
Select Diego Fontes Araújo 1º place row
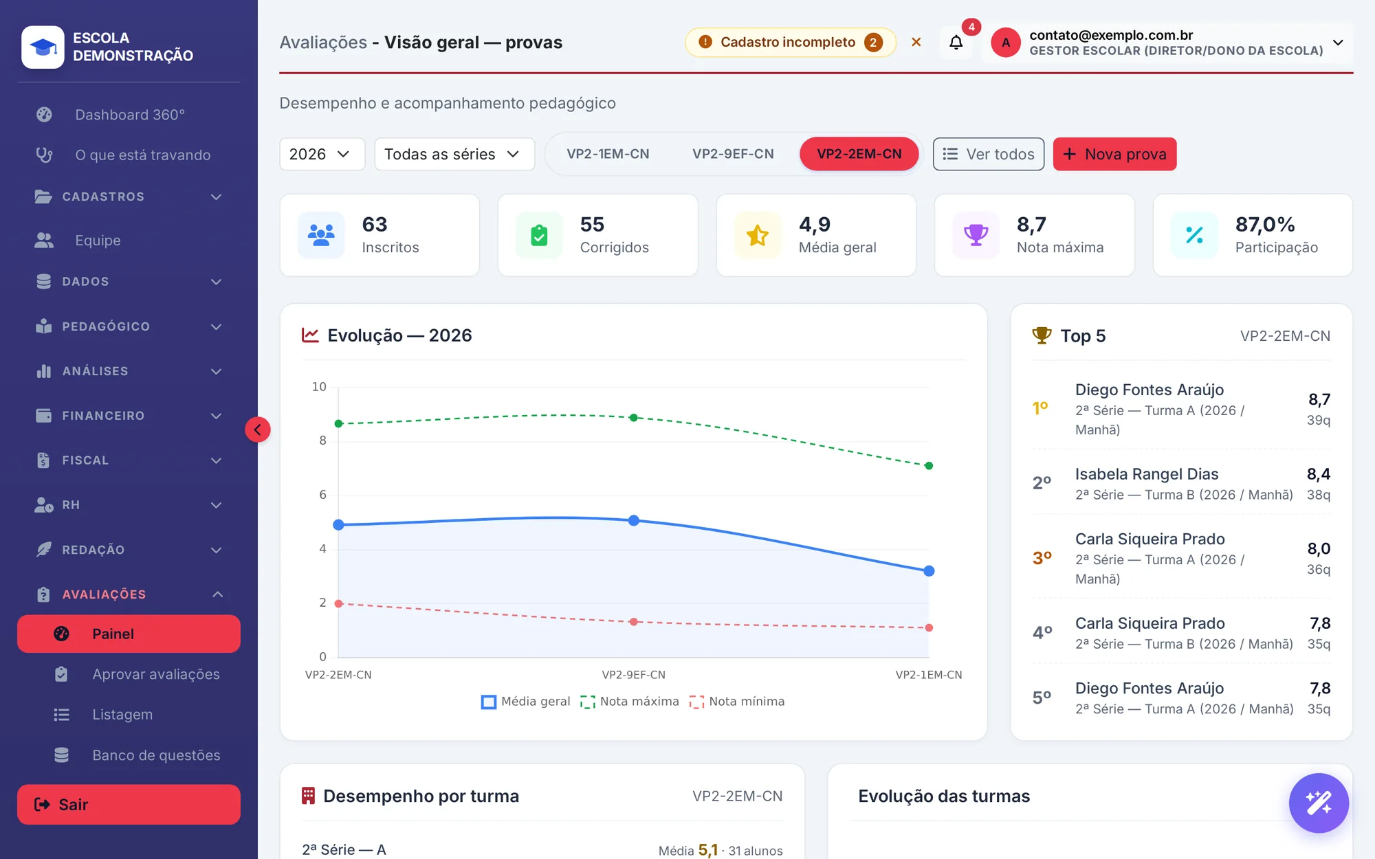[x=1181, y=409]
